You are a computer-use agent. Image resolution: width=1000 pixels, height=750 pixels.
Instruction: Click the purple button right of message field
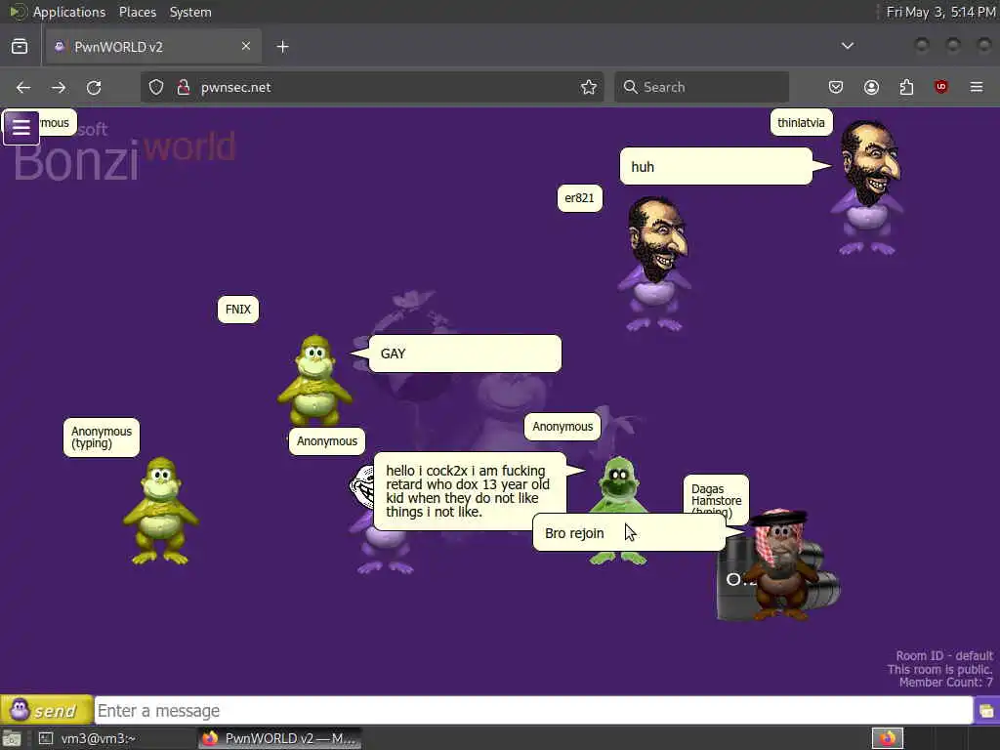(986, 711)
